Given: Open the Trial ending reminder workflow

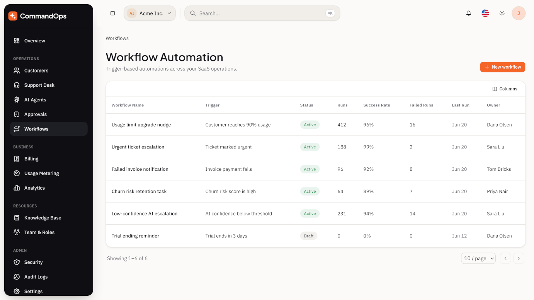Looking at the screenshot, I should [x=135, y=236].
